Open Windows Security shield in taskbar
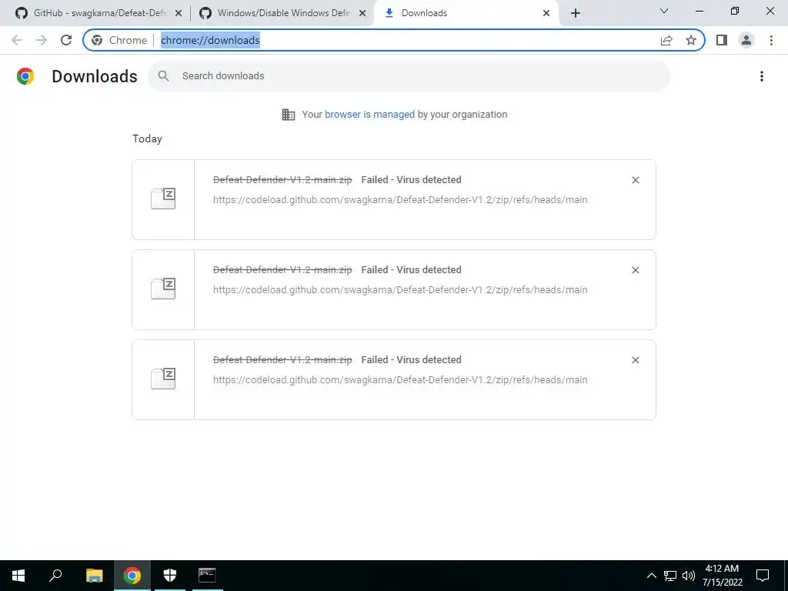This screenshot has width=788, height=591. pyautogui.click(x=170, y=576)
